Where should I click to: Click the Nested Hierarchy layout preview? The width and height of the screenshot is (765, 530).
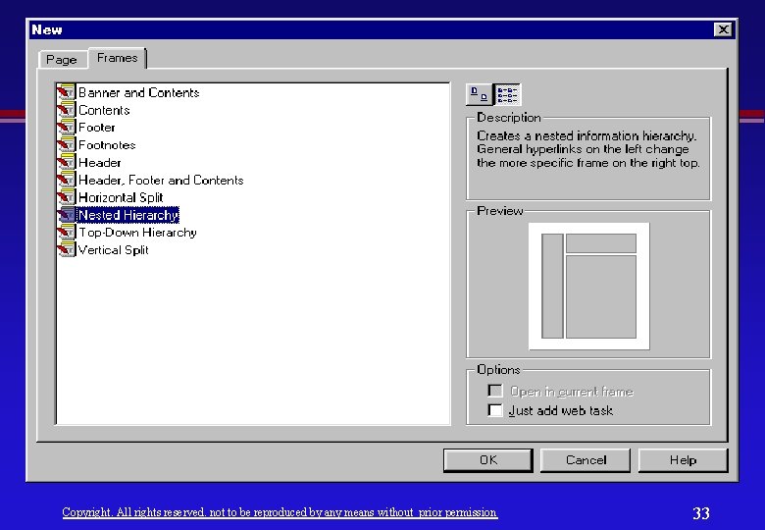point(588,286)
